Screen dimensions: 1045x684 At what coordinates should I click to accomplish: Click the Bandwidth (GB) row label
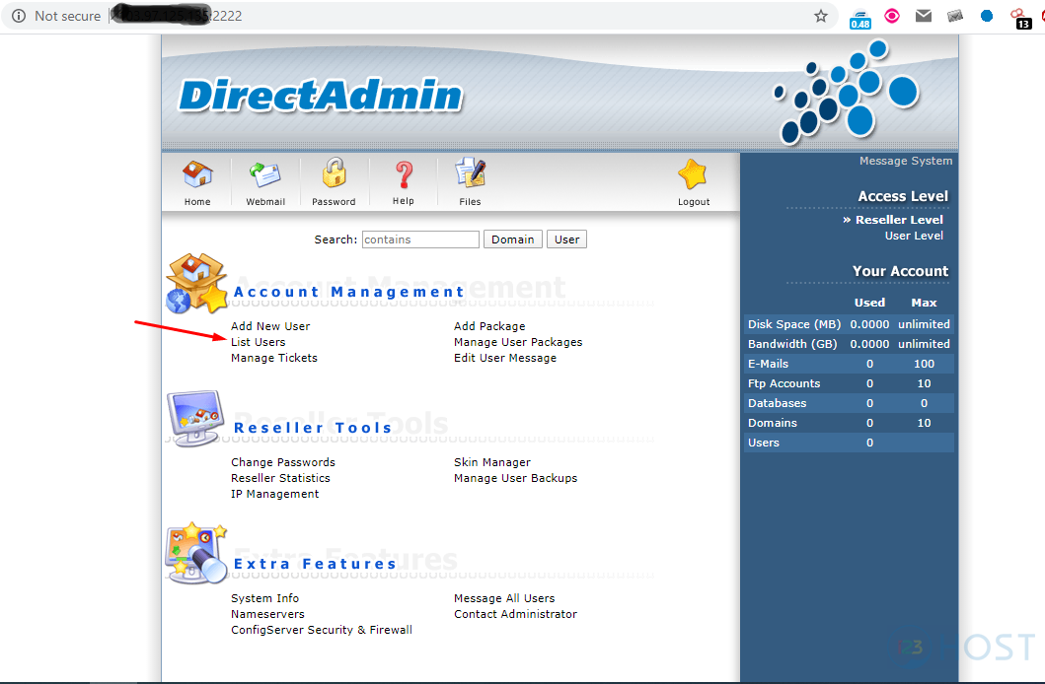pos(791,344)
